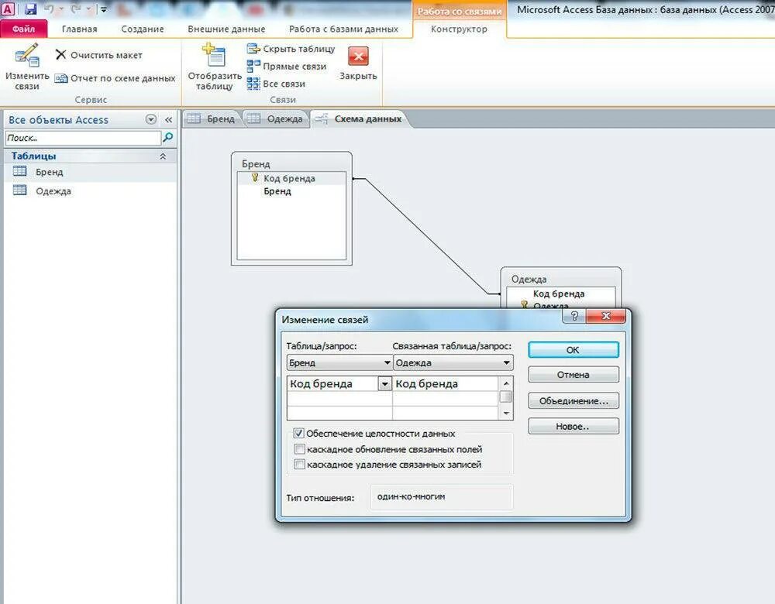
Task: Open the Таблица/запрос Бренд combo box
Action: [339, 362]
